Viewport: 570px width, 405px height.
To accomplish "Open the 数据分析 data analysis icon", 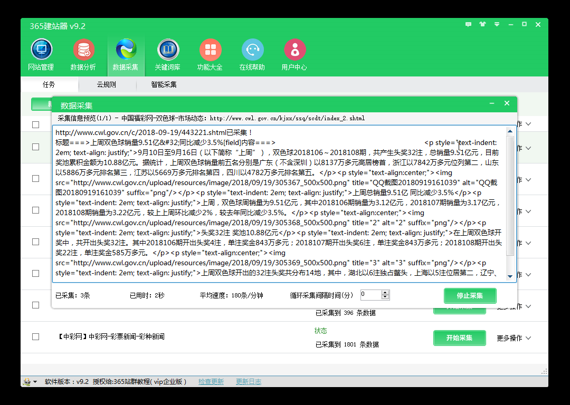I will coord(83,54).
